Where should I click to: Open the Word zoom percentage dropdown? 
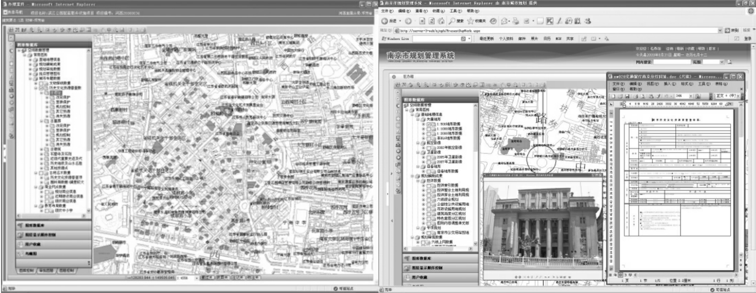[x=690, y=96]
